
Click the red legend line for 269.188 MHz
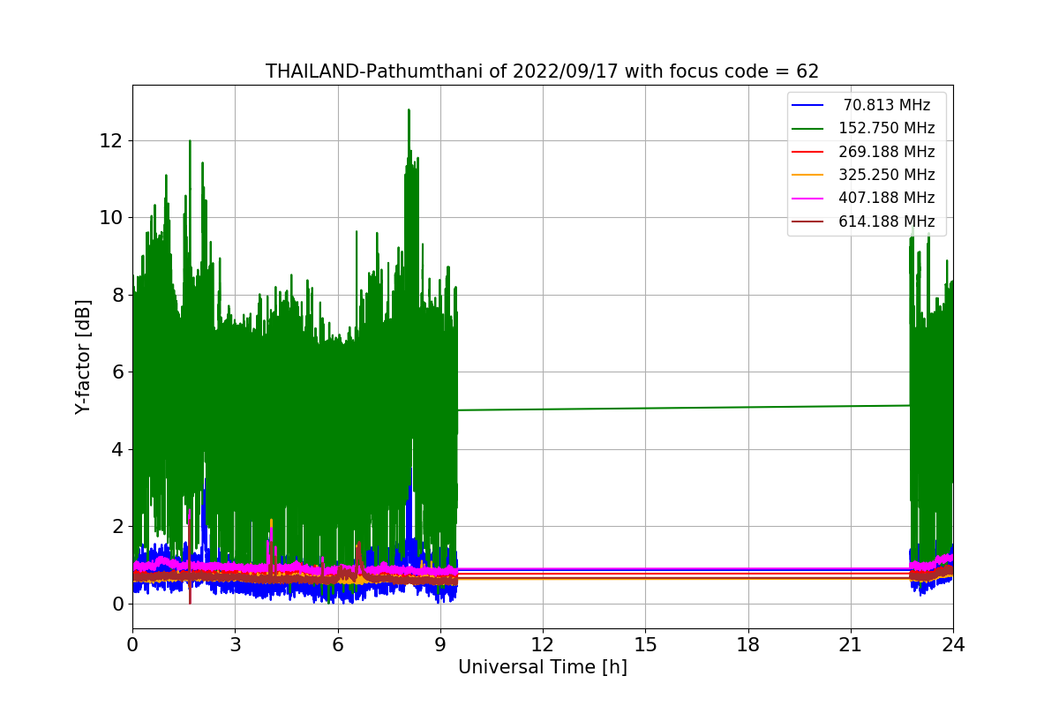click(808, 152)
